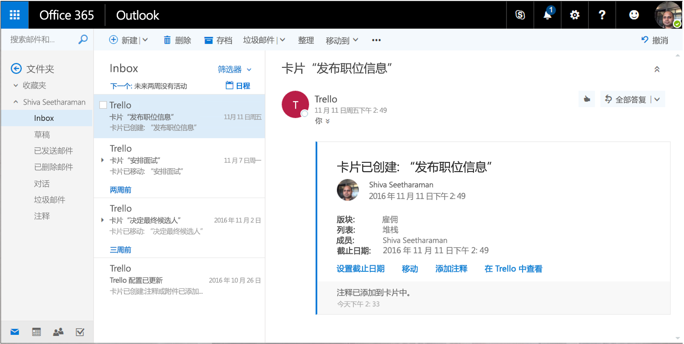Open the account profile photo
The height and width of the screenshot is (344, 684).
coord(668,15)
